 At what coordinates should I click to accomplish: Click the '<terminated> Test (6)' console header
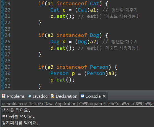point(22,104)
